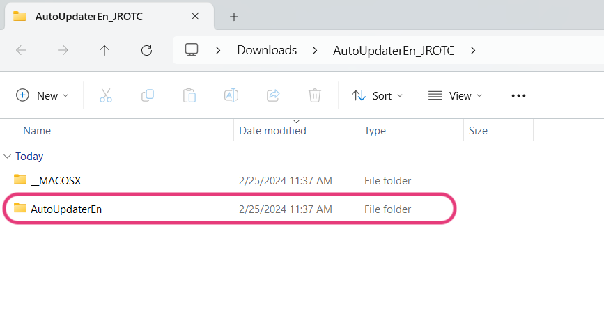Click the Cut scissors icon

coord(106,95)
